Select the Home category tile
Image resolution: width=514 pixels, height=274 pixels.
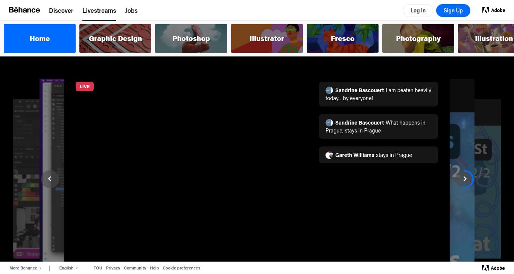click(40, 38)
